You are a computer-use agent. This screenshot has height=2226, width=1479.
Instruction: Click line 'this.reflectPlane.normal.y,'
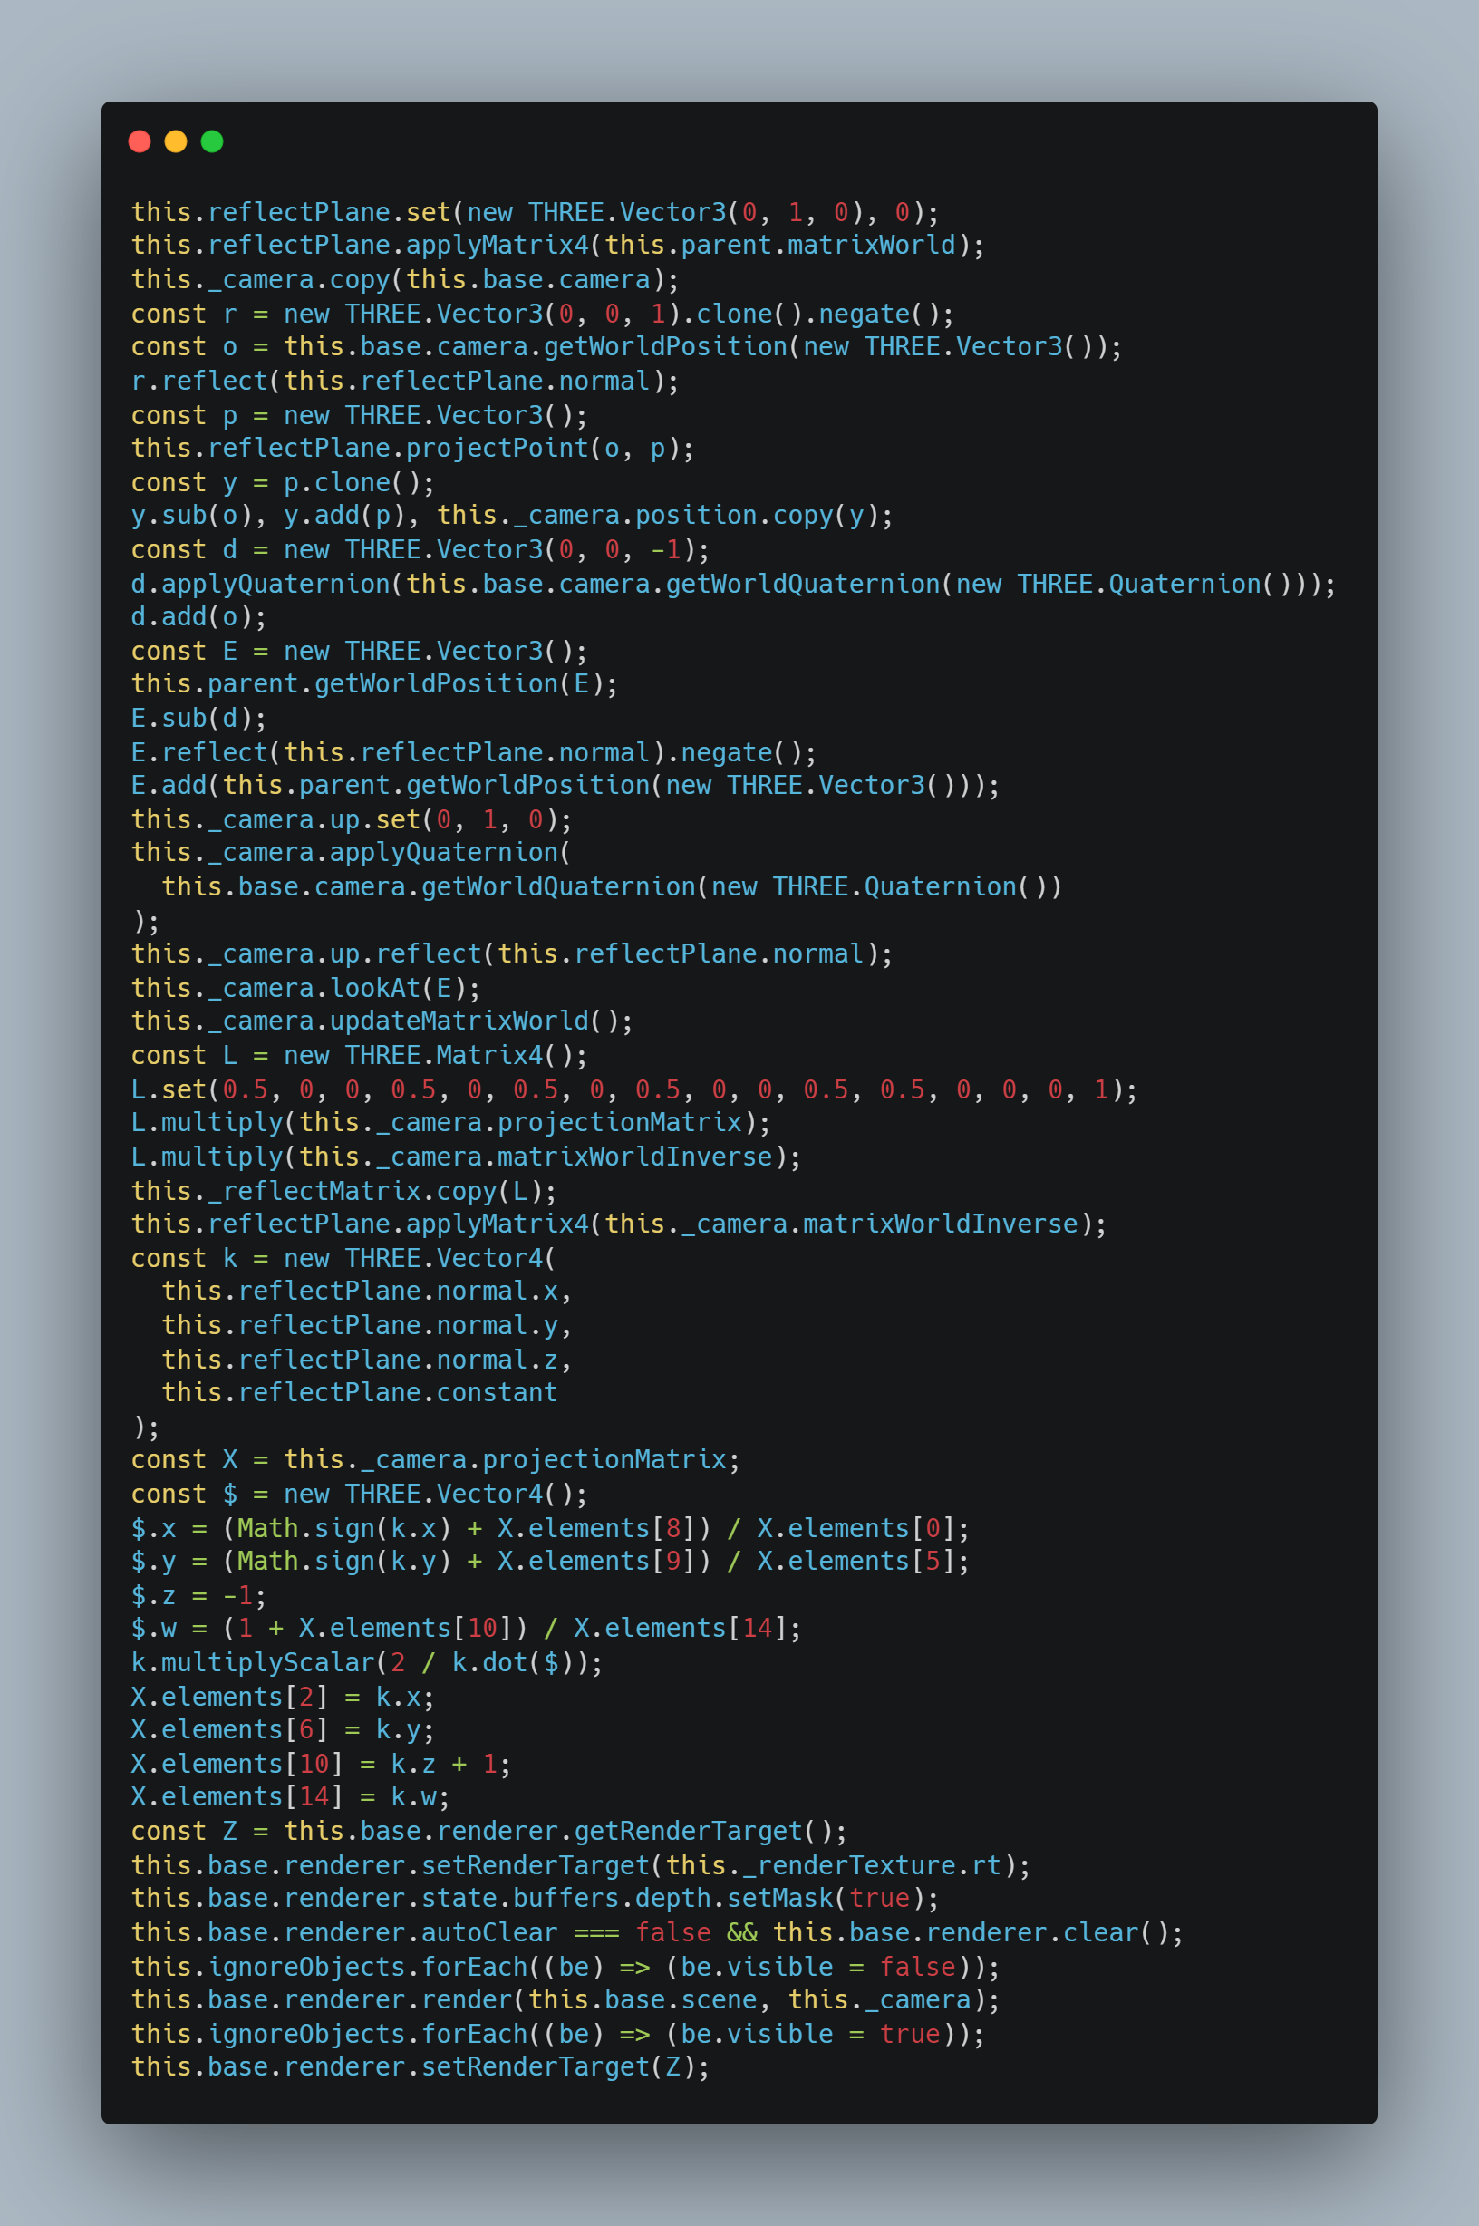click(x=367, y=1326)
